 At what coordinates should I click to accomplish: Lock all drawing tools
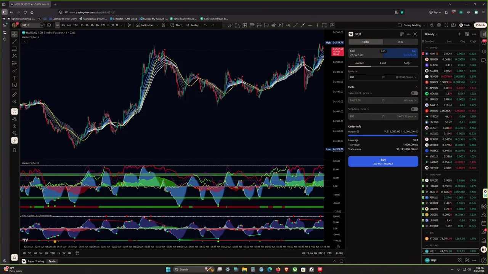14,126
